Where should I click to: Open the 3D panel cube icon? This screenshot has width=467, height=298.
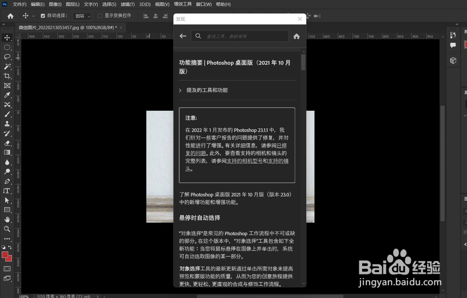(453, 61)
